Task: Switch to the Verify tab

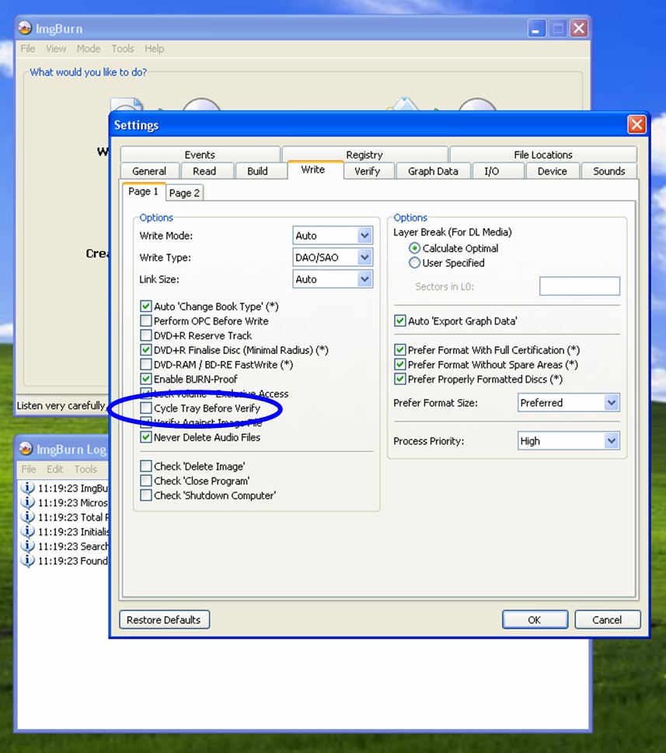Action: point(367,171)
